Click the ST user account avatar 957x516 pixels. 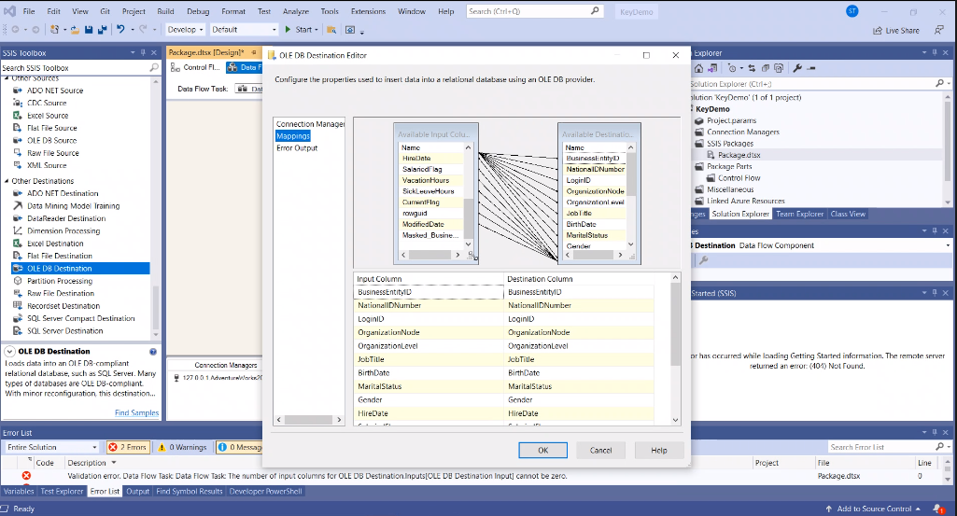click(x=852, y=11)
